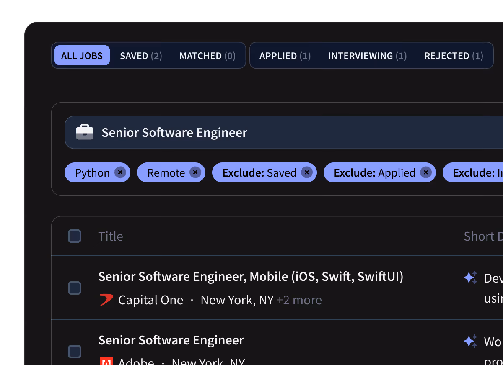Select the Python filter chip label

tap(92, 173)
